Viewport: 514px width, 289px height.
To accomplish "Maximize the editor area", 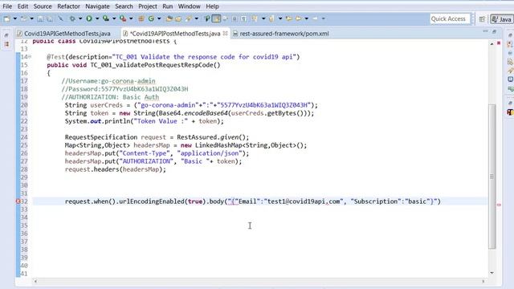I will pyautogui.click(x=495, y=31).
